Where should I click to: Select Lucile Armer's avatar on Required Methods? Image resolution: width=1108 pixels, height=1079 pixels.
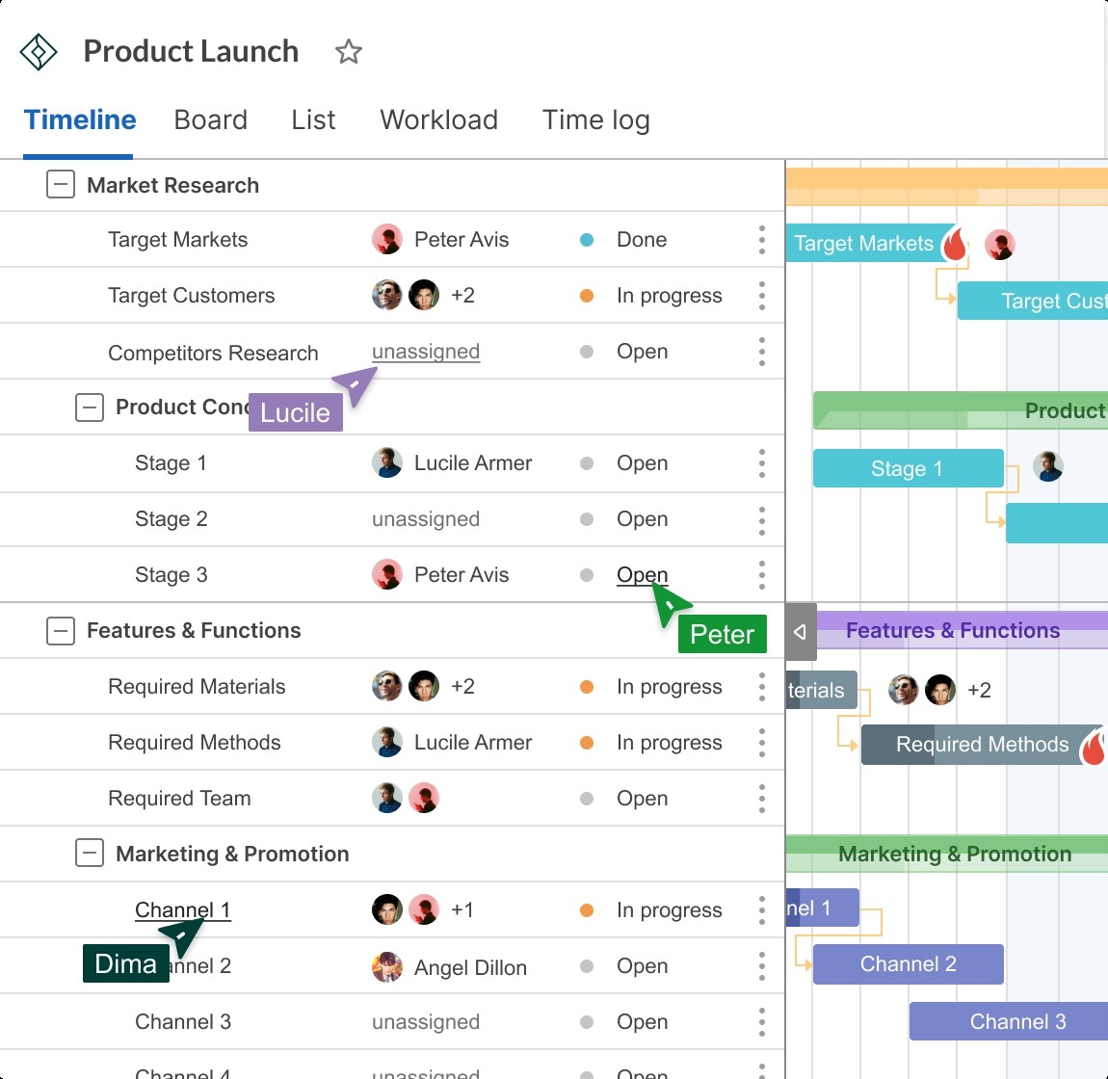(x=387, y=743)
